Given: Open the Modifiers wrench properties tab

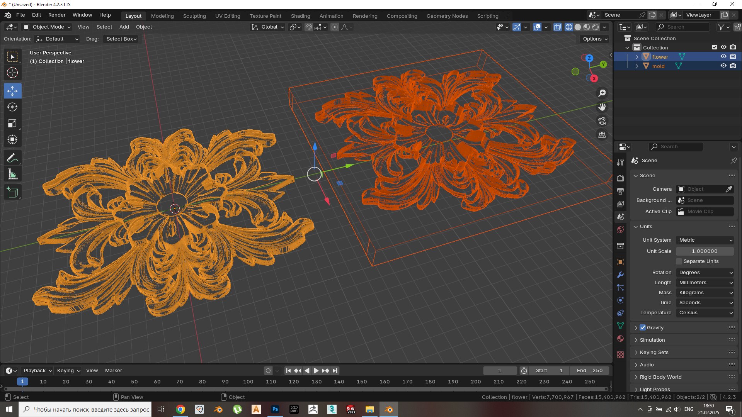Looking at the screenshot, I should (620, 275).
